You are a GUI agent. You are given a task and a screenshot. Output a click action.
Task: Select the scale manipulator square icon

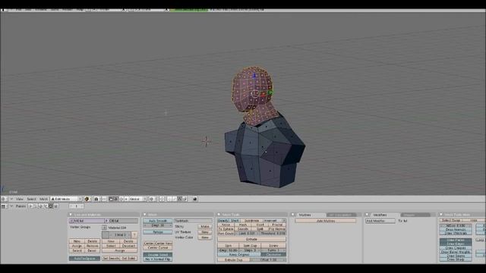126,199
